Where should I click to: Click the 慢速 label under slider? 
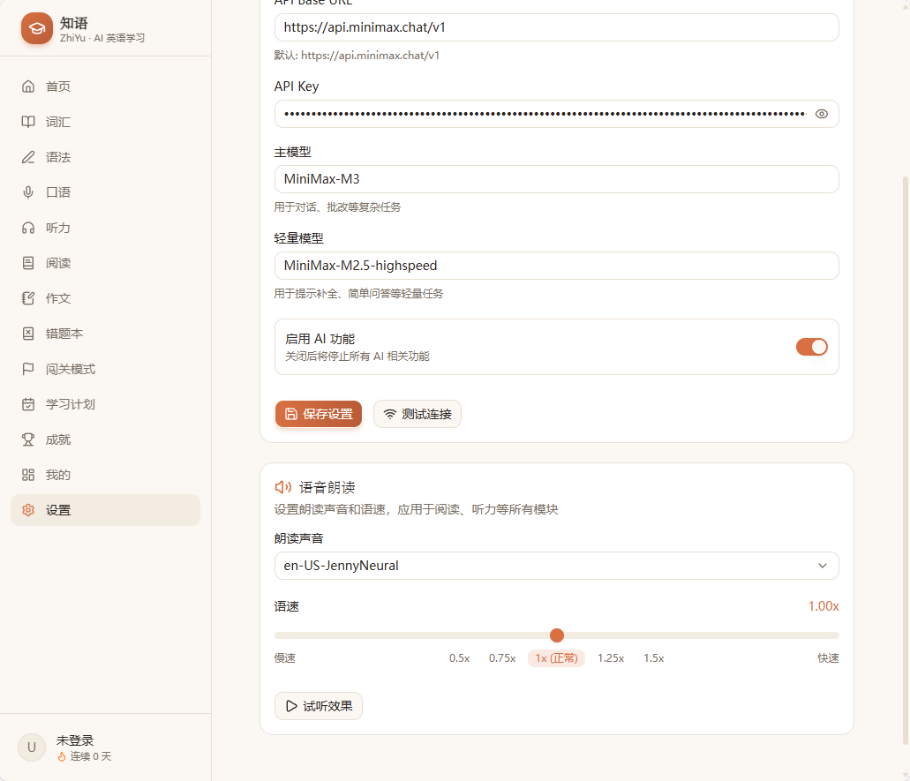285,658
